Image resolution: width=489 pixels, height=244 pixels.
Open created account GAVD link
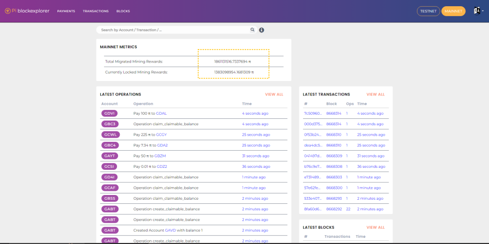pyautogui.click(x=170, y=230)
